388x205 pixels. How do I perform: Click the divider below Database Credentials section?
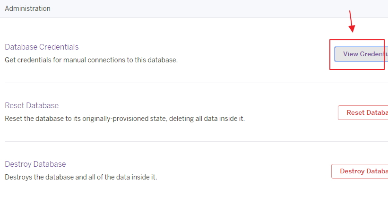pos(196,83)
